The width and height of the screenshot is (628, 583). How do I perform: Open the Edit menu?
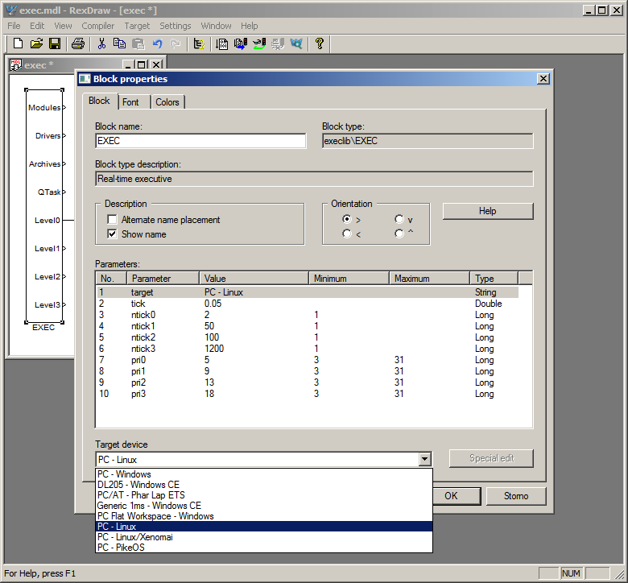37,26
